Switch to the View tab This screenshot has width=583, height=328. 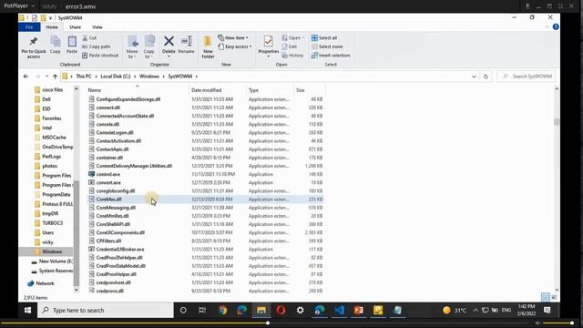tap(97, 27)
